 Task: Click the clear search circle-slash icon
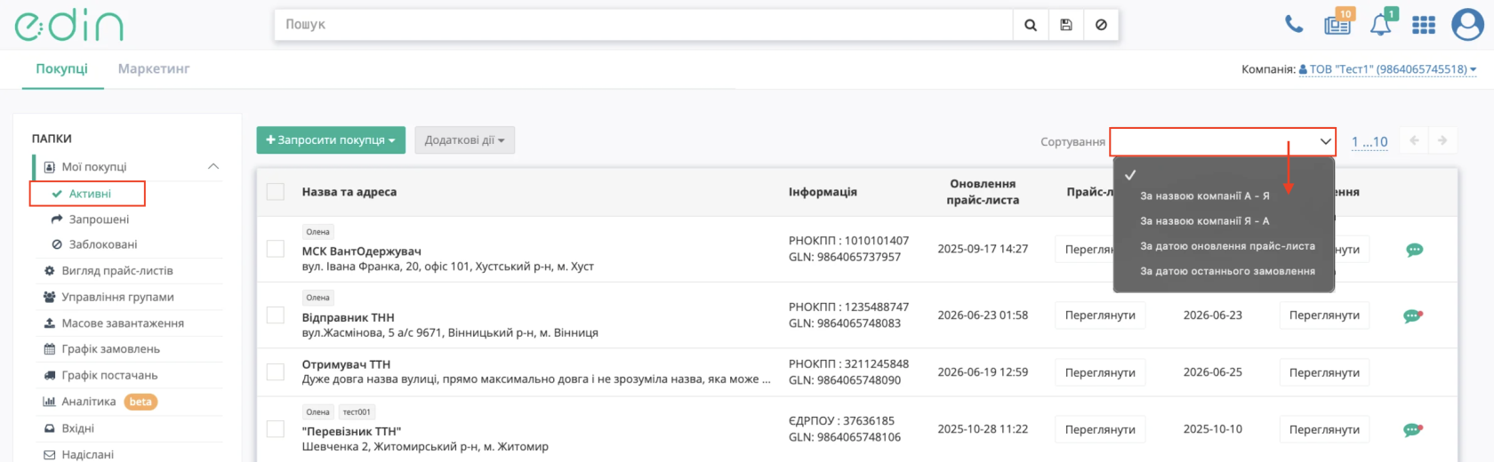tap(1101, 25)
